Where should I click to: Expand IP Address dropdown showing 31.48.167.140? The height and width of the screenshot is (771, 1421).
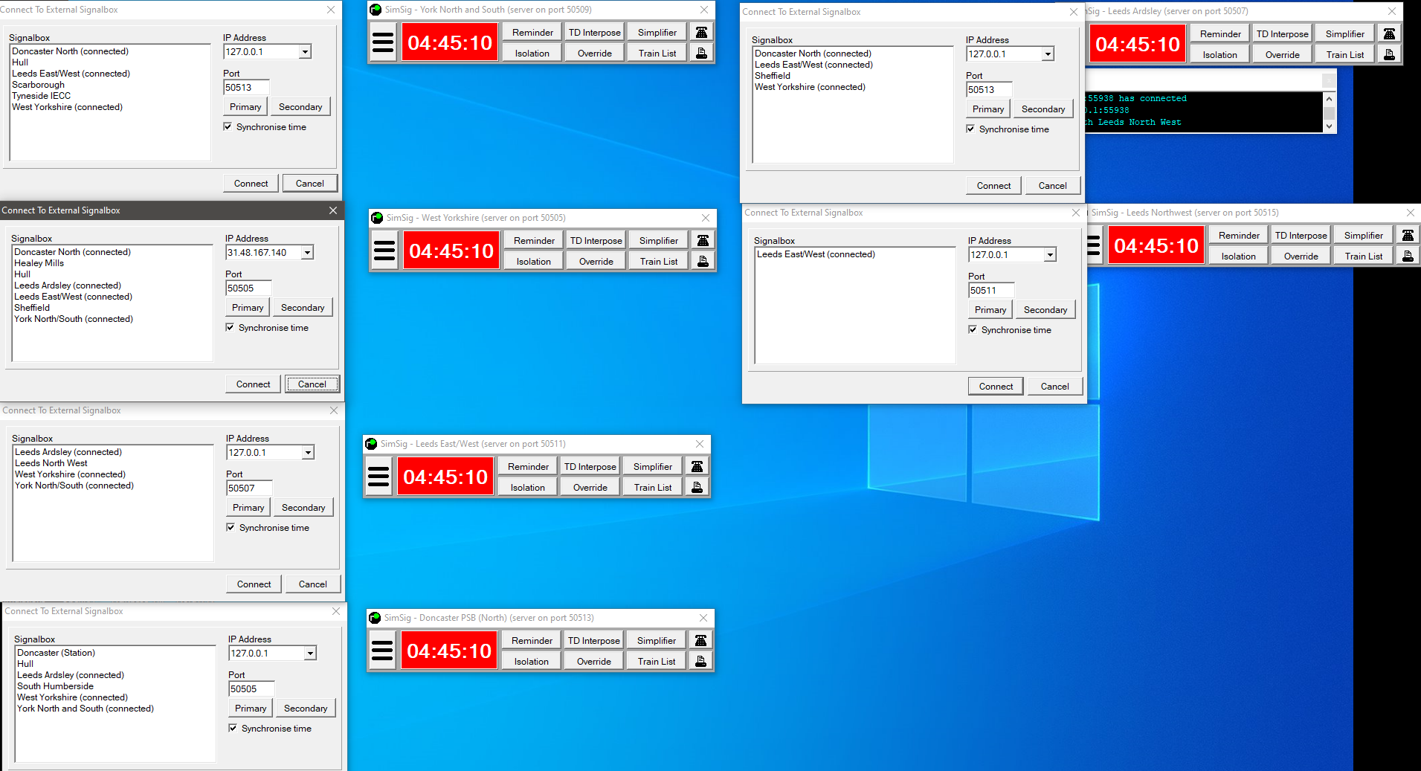[307, 253]
